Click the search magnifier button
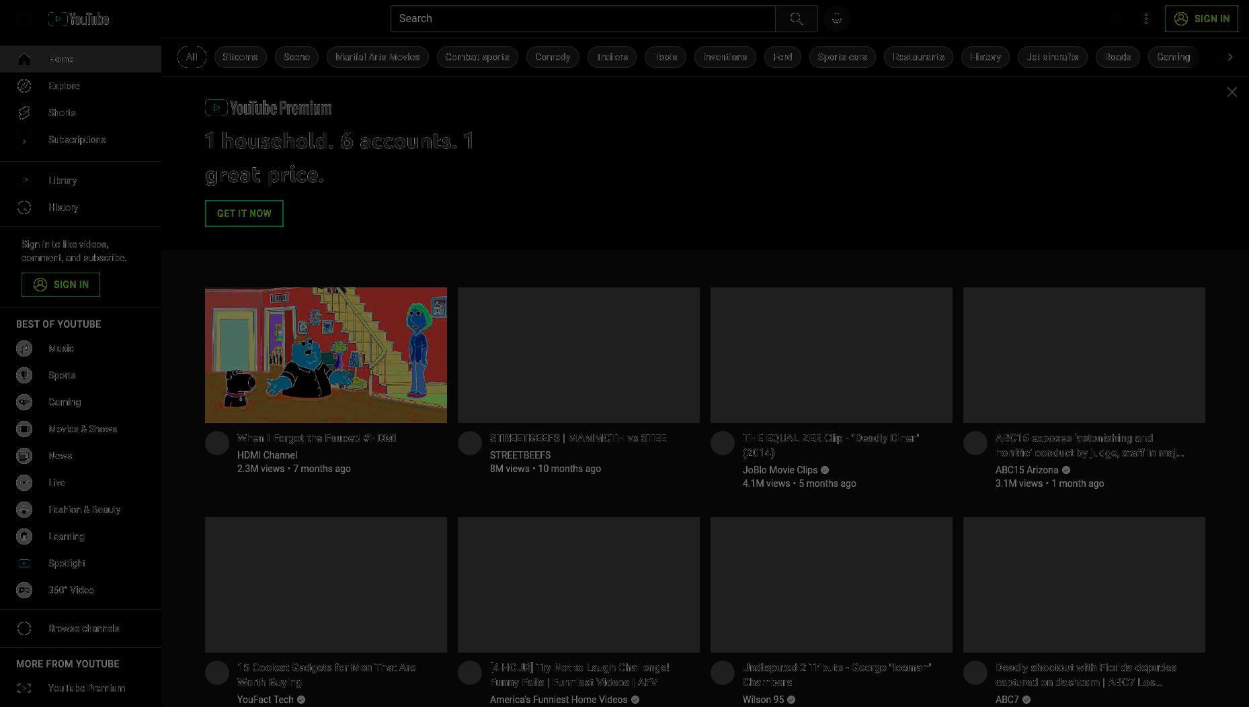This screenshot has height=707, width=1249. [x=797, y=19]
